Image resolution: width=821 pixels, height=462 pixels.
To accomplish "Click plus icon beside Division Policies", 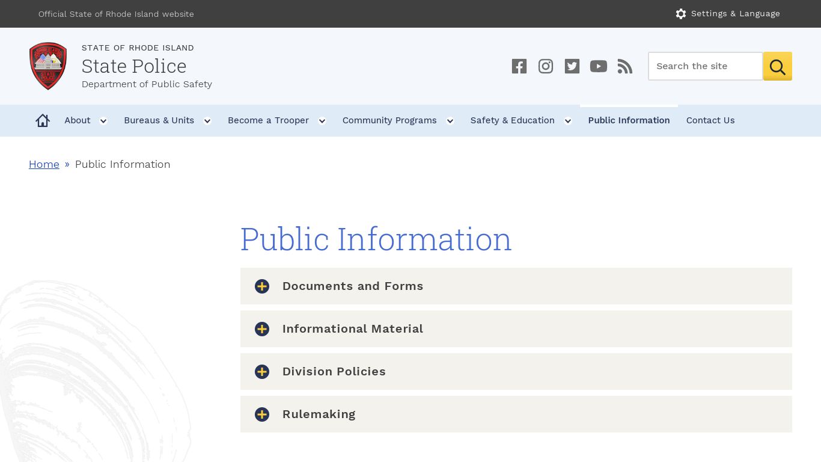I will [262, 372].
